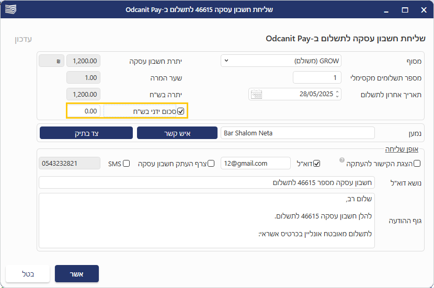Viewport: 434px width, 288px height.
Task: Click the צד בתיק button
Action: (85, 133)
